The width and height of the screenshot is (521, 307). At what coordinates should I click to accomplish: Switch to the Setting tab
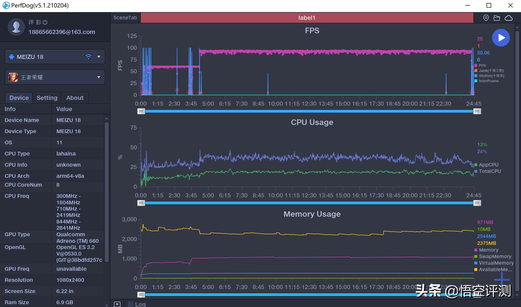point(47,98)
